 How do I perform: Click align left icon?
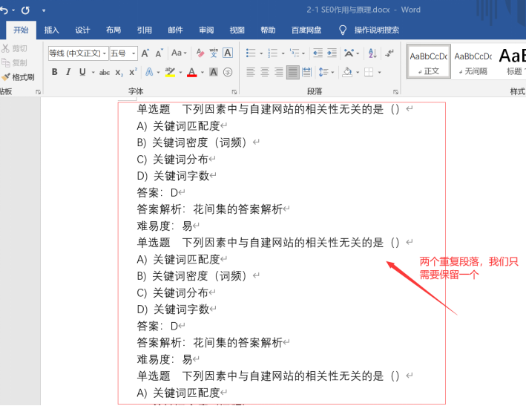(251, 72)
